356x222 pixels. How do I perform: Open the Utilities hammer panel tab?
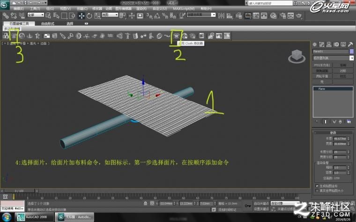[x=350, y=44]
